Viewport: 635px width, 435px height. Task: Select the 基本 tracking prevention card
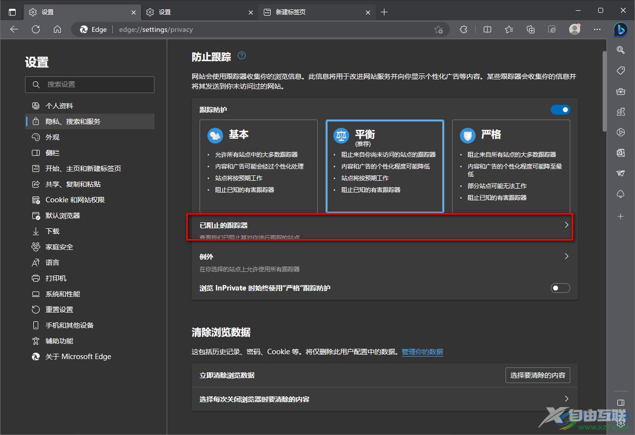(x=258, y=166)
